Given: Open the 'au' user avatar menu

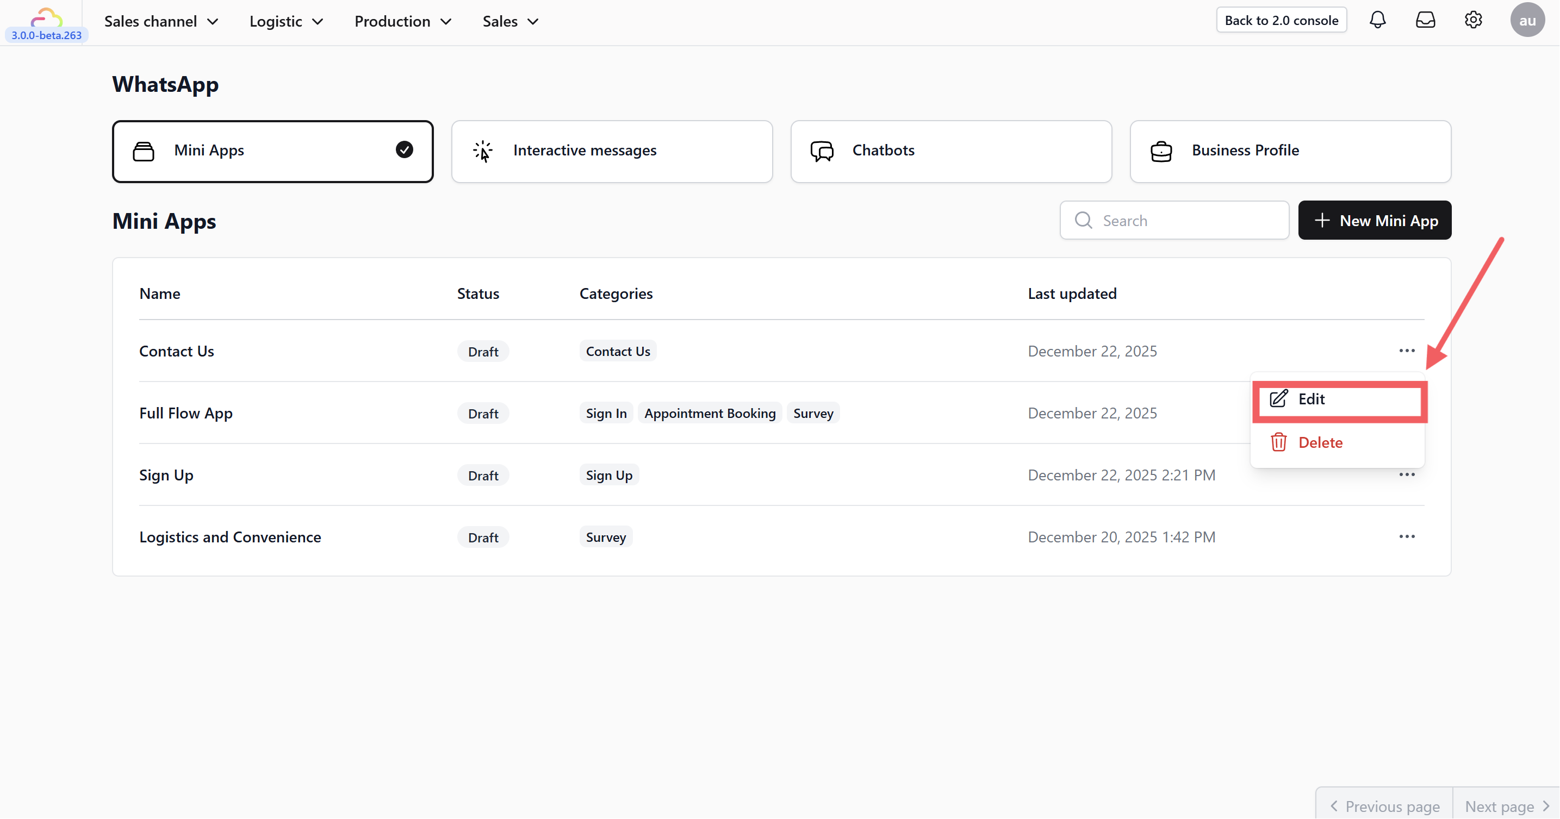Looking at the screenshot, I should [x=1527, y=20].
